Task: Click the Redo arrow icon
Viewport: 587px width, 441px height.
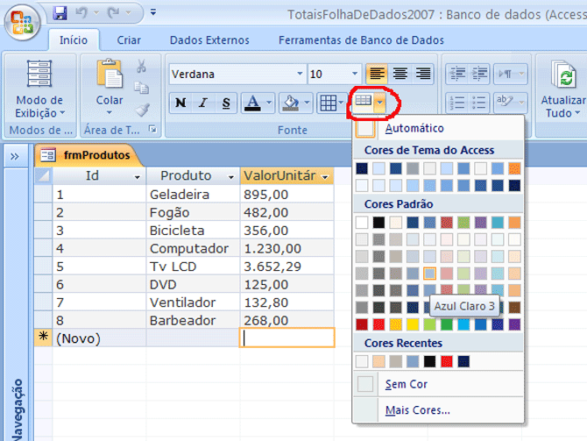Action: click(x=113, y=13)
